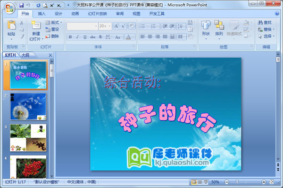This screenshot has width=283, height=188.
Task: Clear formatting icon in font group
Action: (132, 26)
